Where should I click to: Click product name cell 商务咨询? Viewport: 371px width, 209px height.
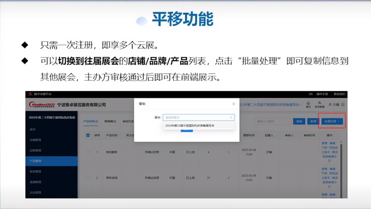pyautogui.click(x=112, y=178)
